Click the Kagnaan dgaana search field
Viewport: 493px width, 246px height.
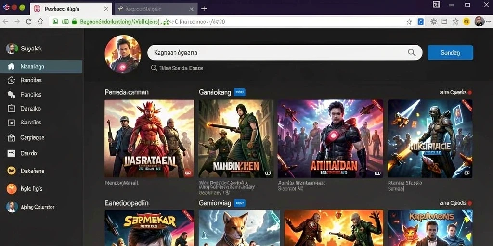285,52
